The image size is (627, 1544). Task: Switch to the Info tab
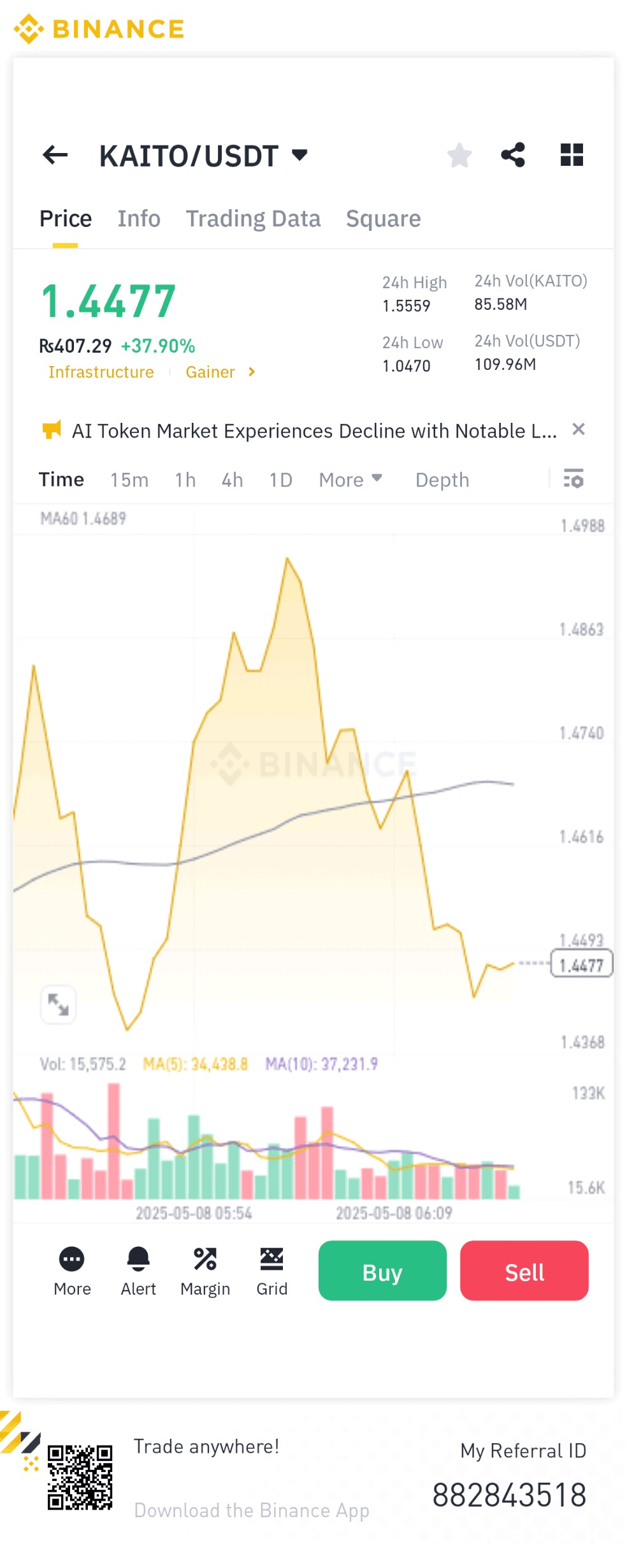138,219
